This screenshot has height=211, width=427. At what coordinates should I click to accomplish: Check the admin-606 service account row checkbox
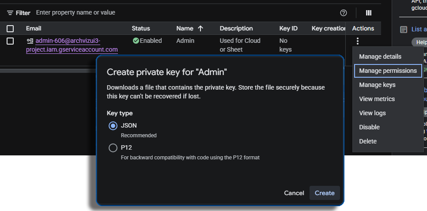tap(10, 41)
